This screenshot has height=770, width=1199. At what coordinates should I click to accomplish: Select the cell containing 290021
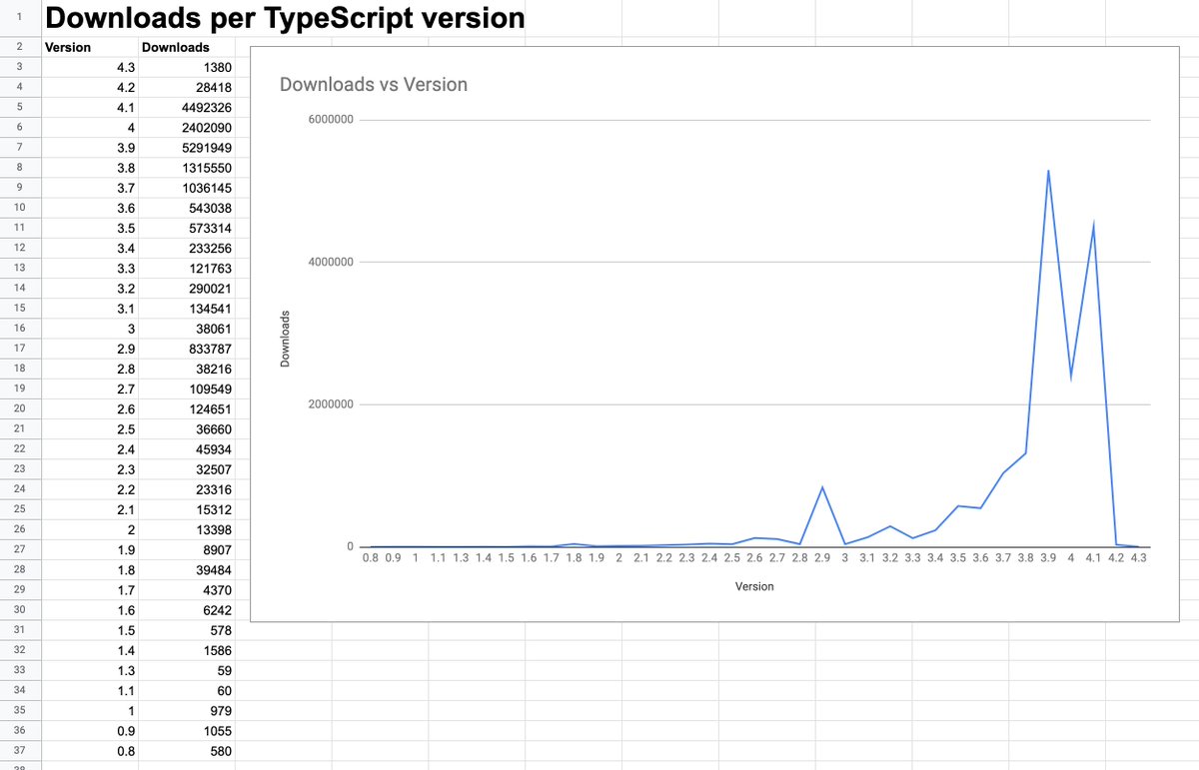coord(187,288)
